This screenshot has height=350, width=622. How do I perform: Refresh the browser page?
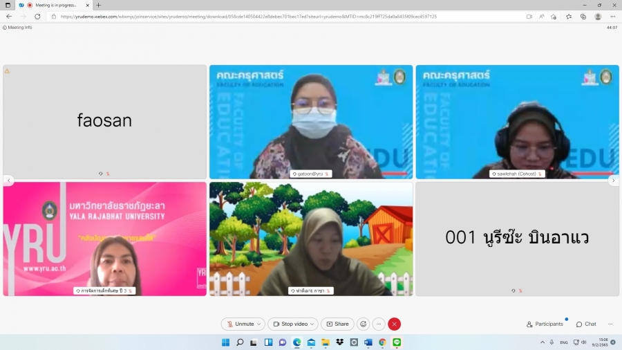(x=37, y=17)
